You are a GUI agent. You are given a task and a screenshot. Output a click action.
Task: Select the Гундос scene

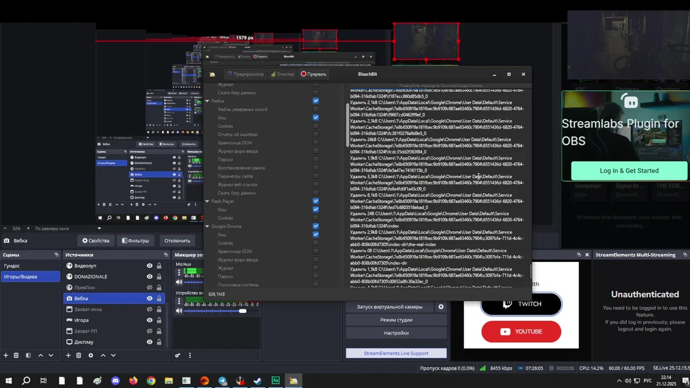coord(30,266)
